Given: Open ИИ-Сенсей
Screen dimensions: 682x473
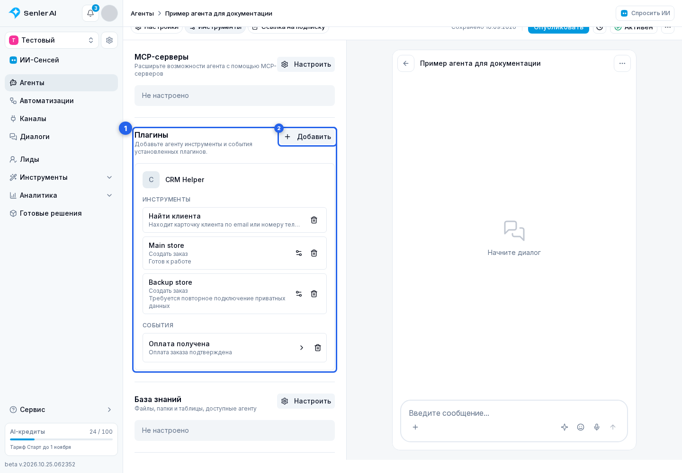Looking at the screenshot, I should (x=62, y=60).
